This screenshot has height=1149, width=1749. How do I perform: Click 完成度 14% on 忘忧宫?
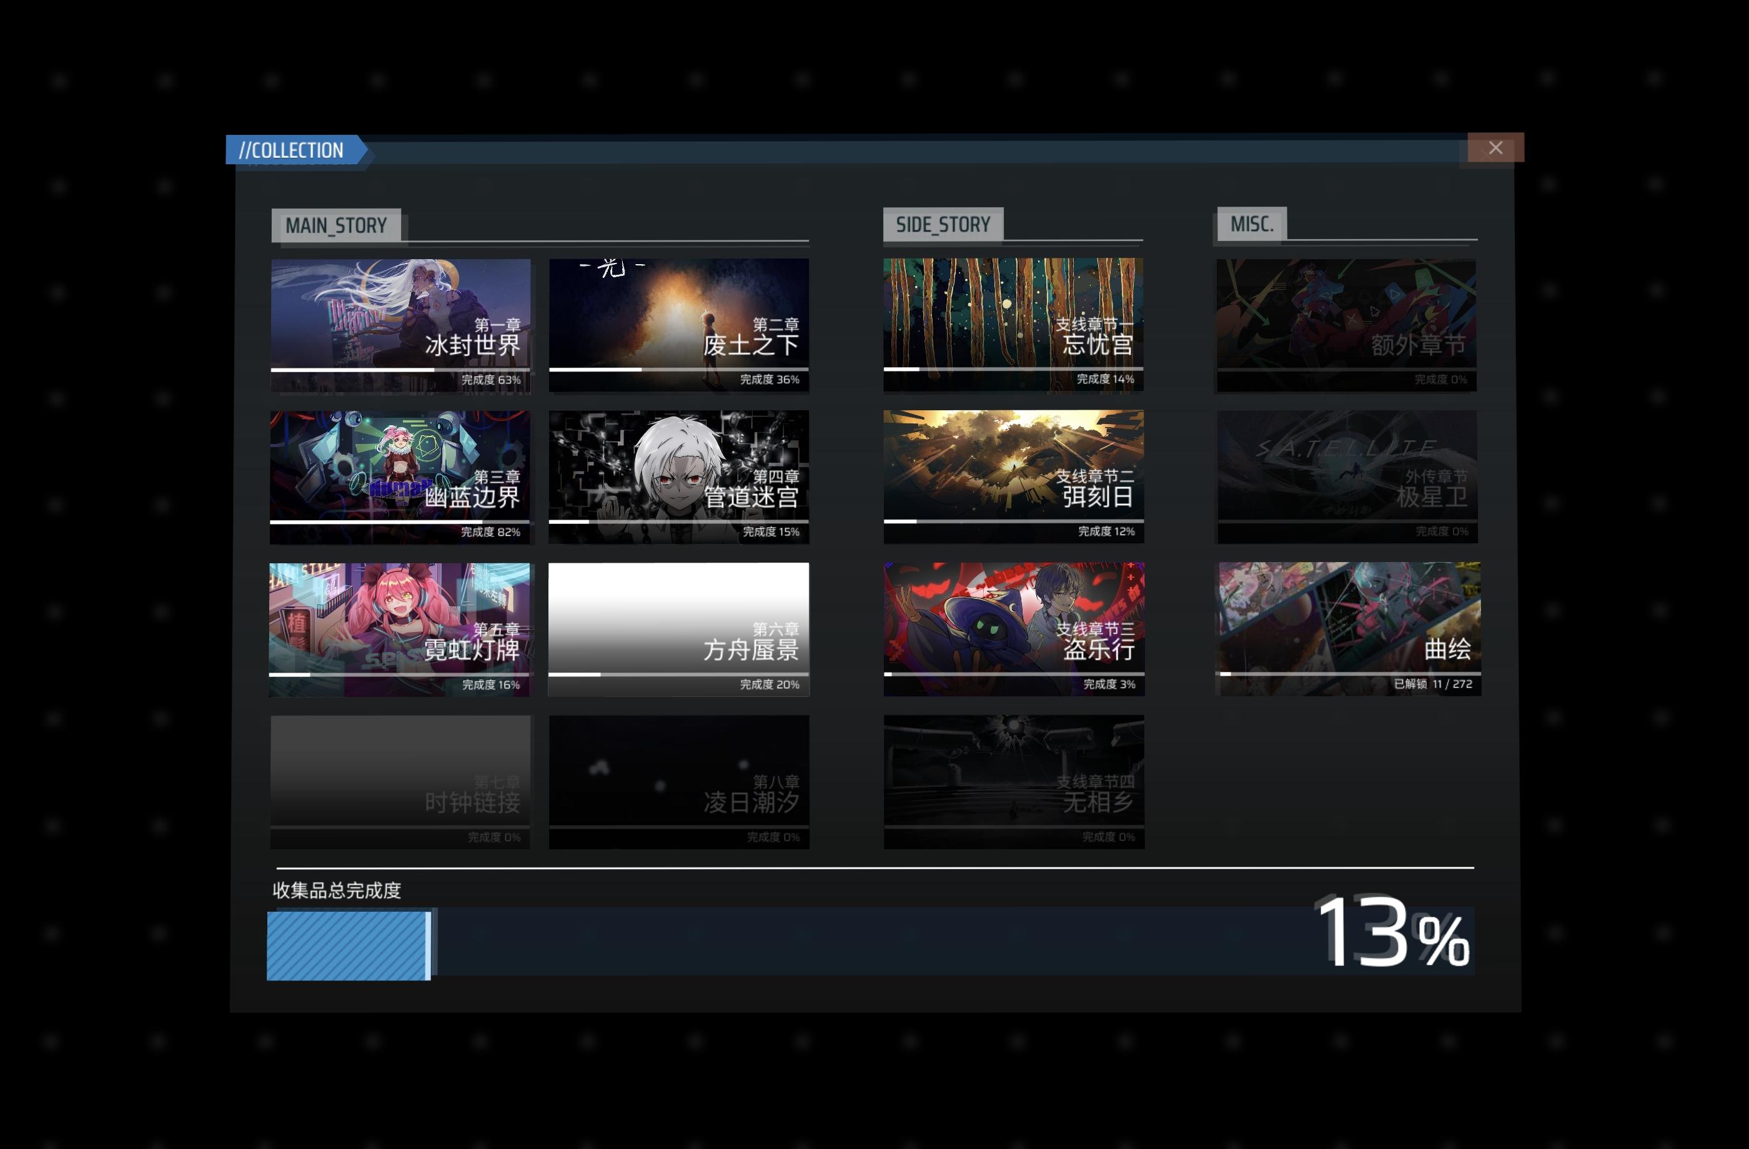click(x=1105, y=379)
